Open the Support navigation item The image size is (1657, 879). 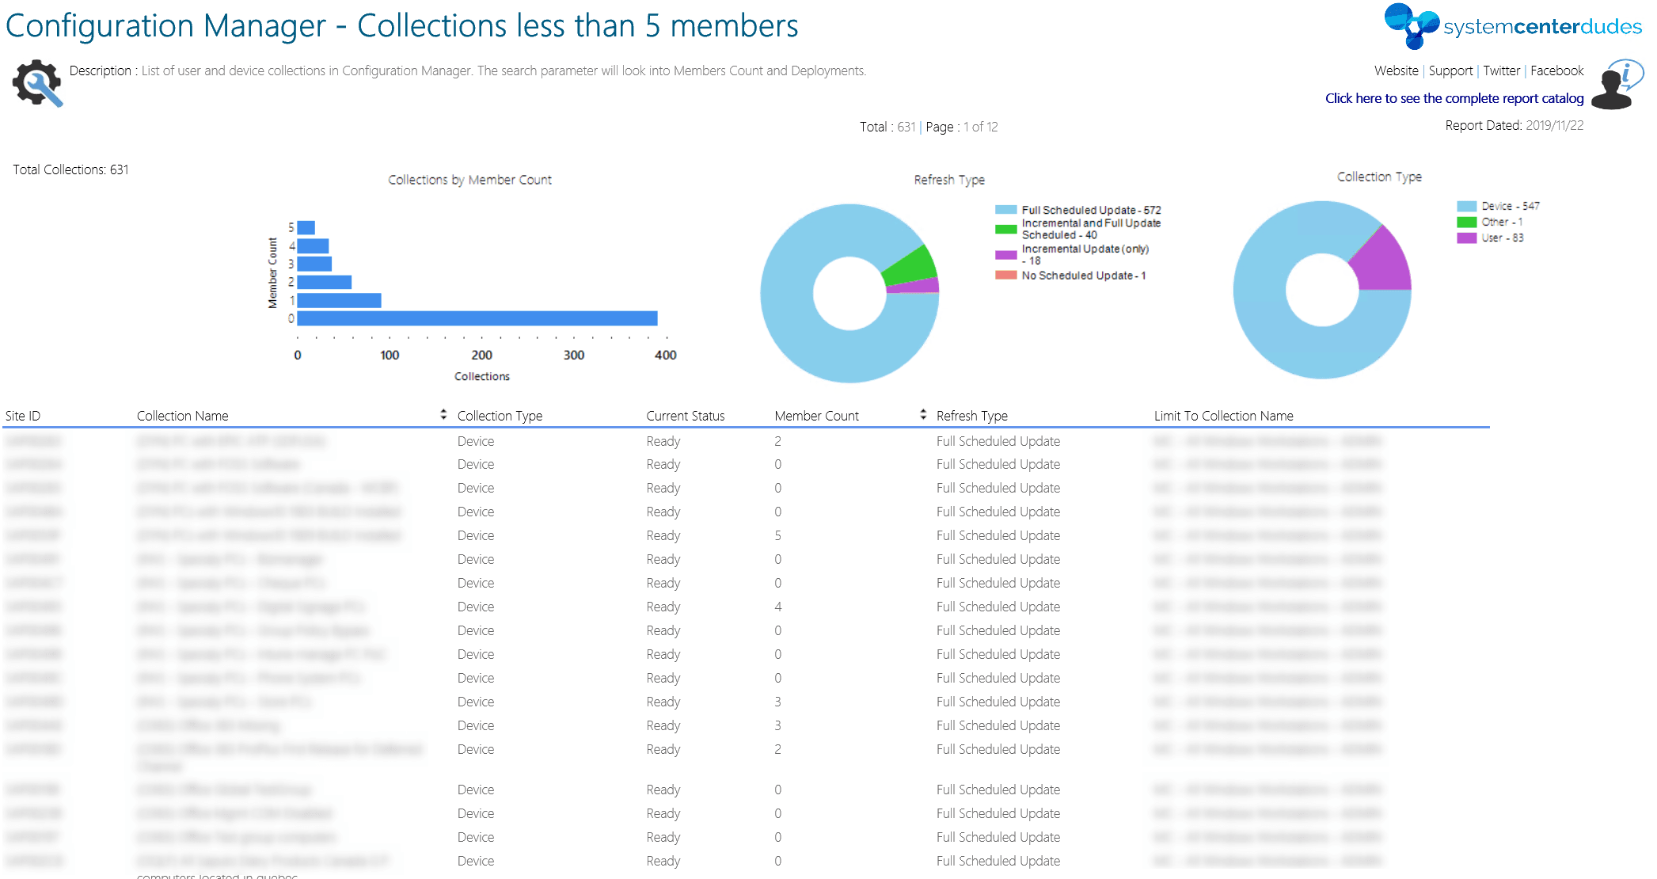tap(1450, 70)
